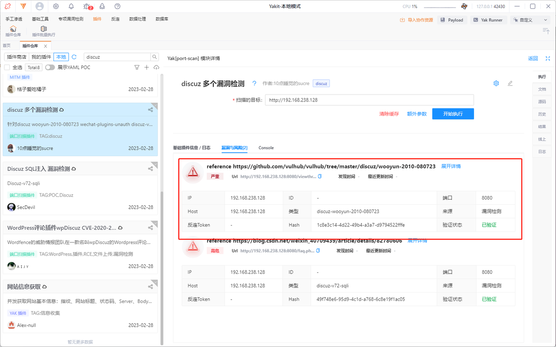Open the notifications bell
Viewport: 556px width, 347px height.
tap(71, 6)
